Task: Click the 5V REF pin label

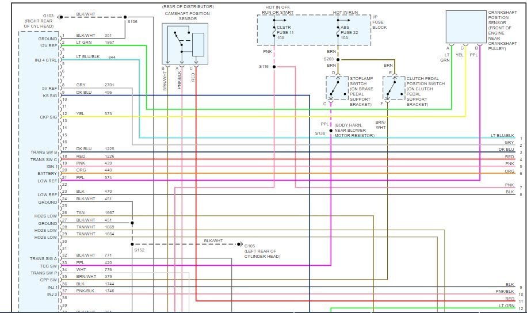Action: click(x=49, y=89)
